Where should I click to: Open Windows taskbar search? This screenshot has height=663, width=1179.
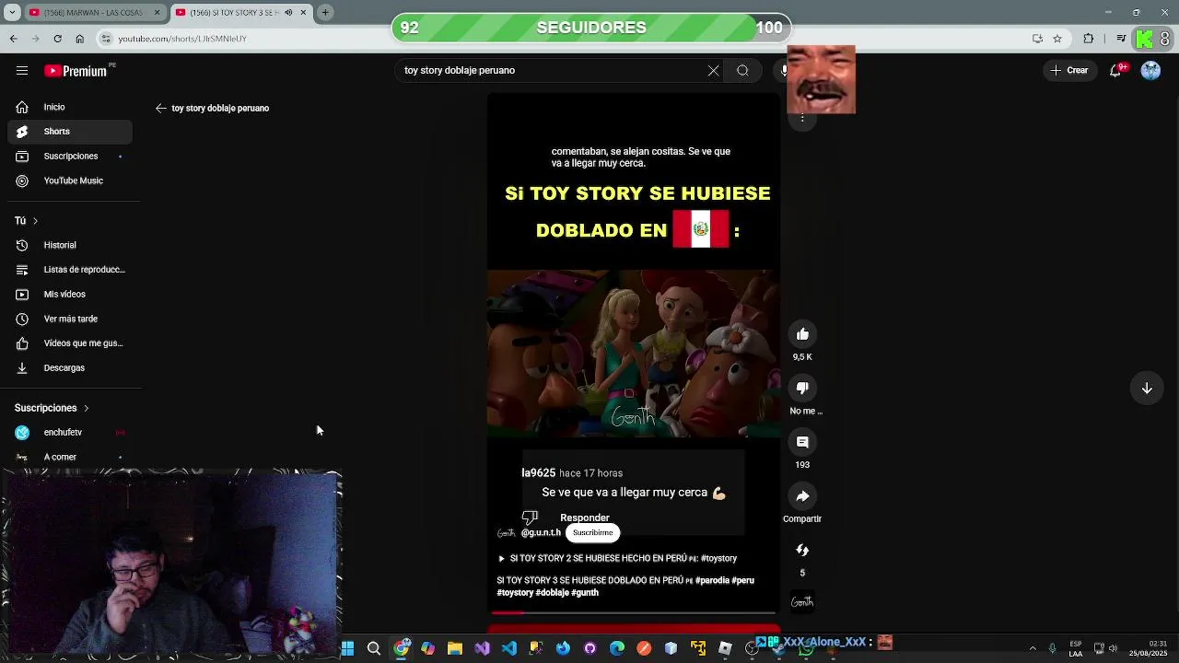374,649
